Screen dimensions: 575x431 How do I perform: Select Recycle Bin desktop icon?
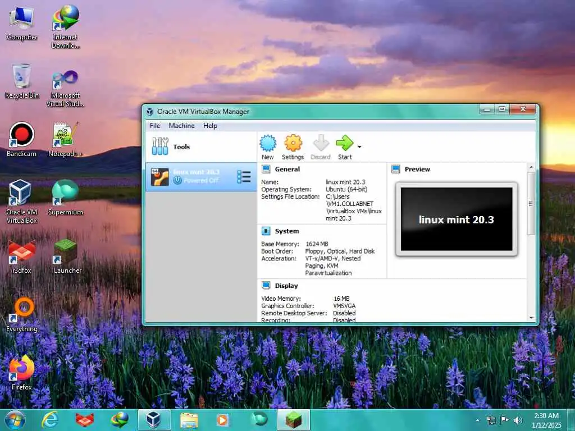[x=22, y=81]
